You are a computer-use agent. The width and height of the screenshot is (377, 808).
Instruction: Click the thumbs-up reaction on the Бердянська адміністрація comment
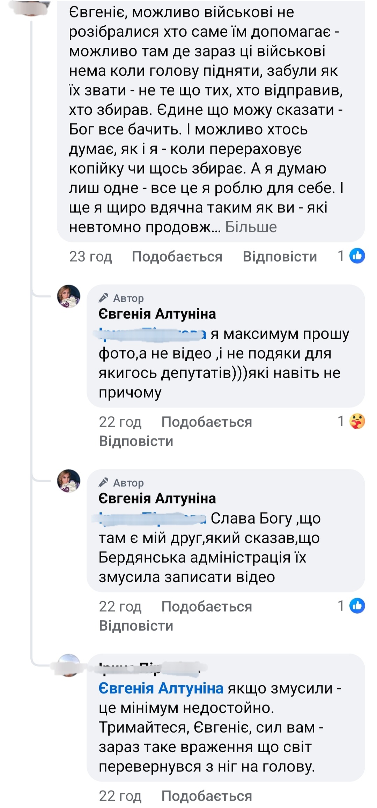[x=357, y=606]
